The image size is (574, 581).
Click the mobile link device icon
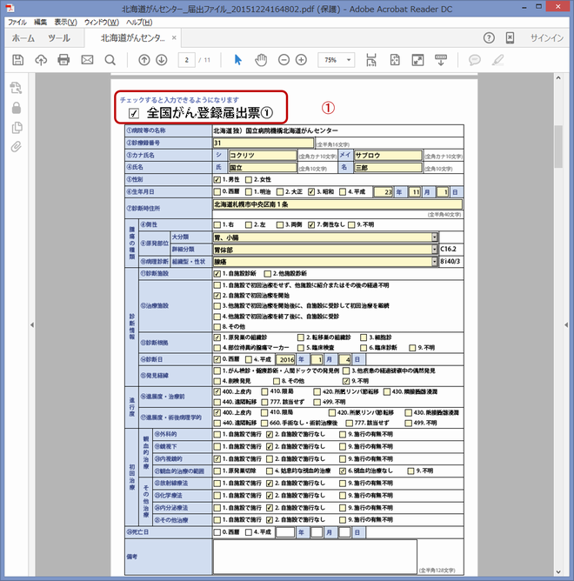pos(510,37)
